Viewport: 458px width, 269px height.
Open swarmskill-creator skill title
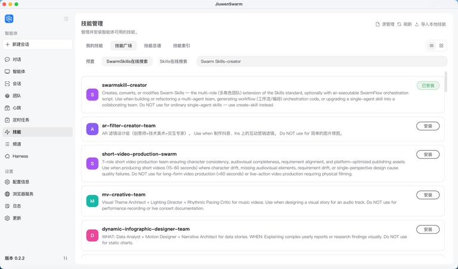(x=125, y=85)
